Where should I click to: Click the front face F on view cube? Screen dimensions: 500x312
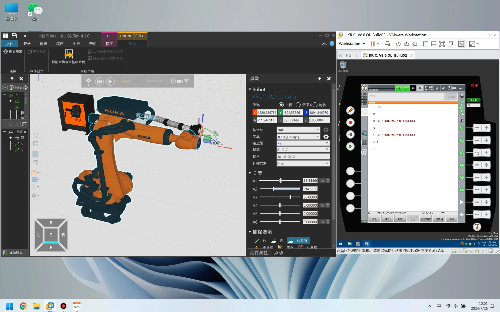tap(51, 247)
